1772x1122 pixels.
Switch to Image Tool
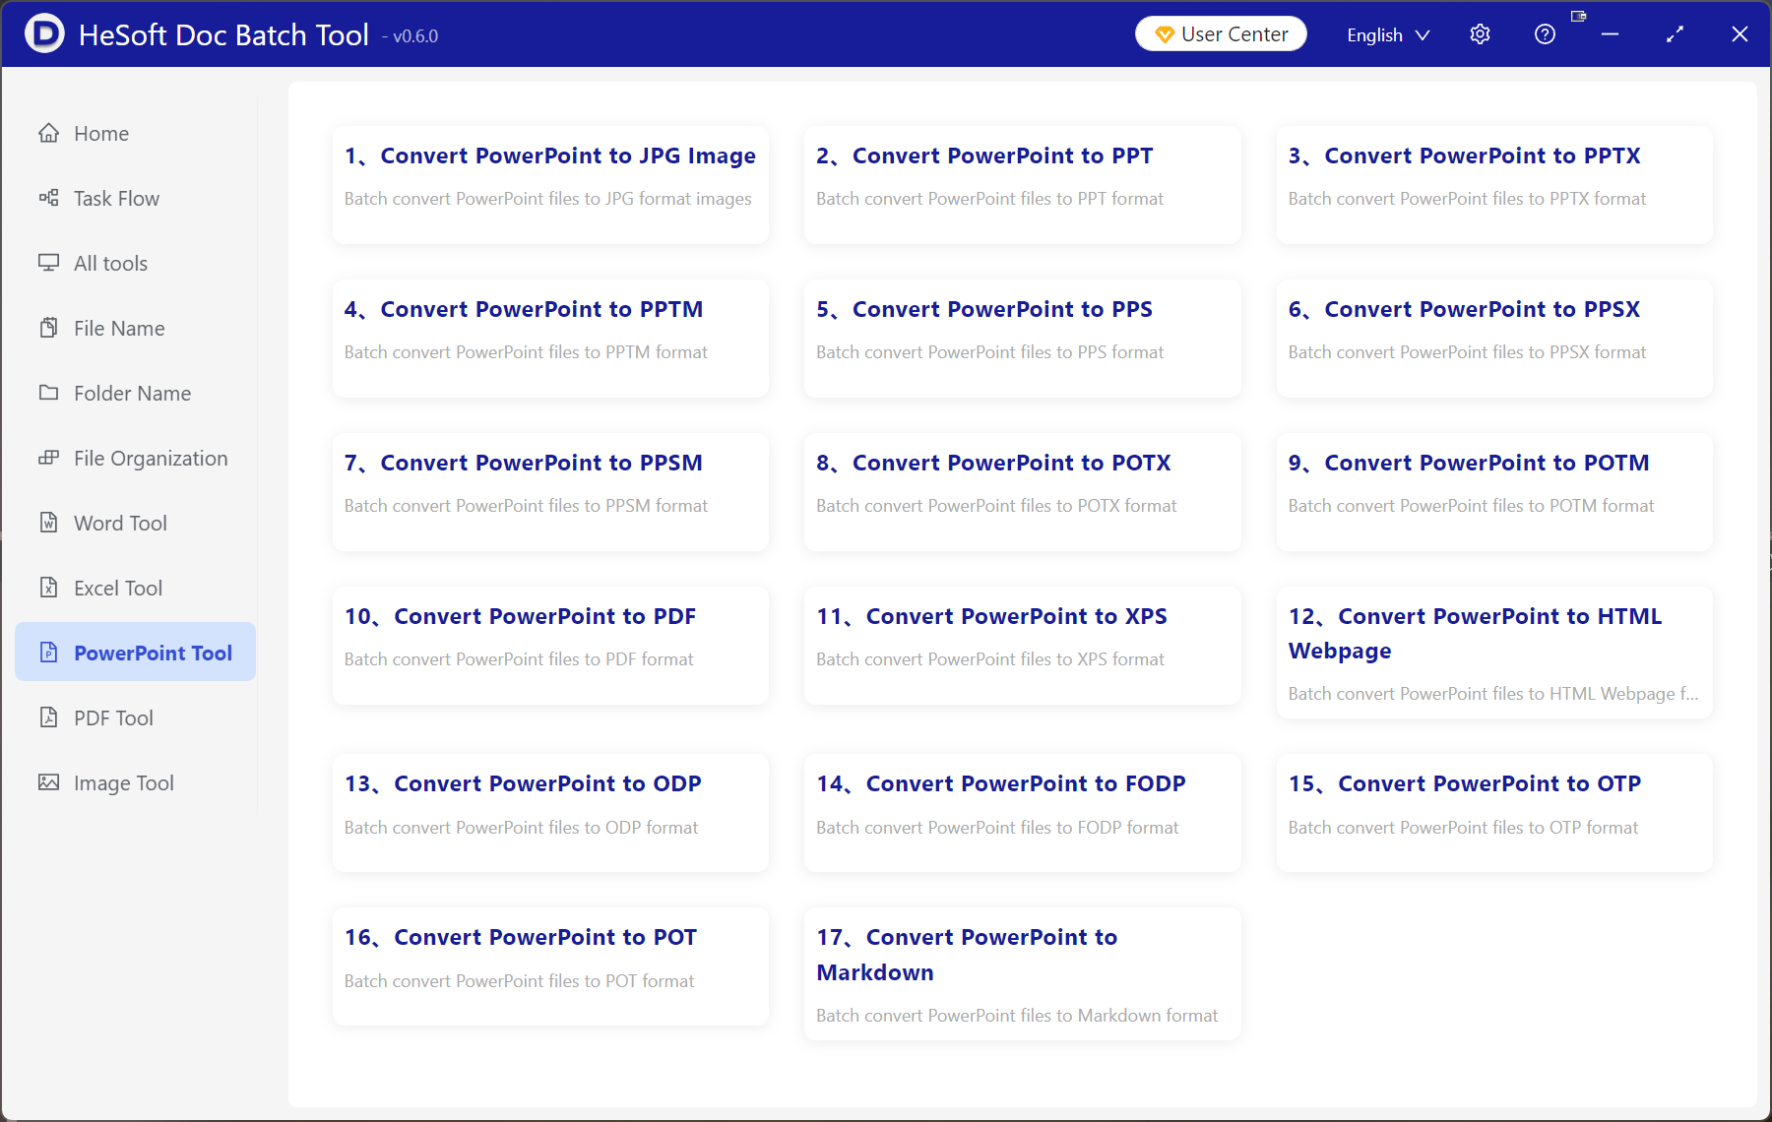pyautogui.click(x=135, y=782)
